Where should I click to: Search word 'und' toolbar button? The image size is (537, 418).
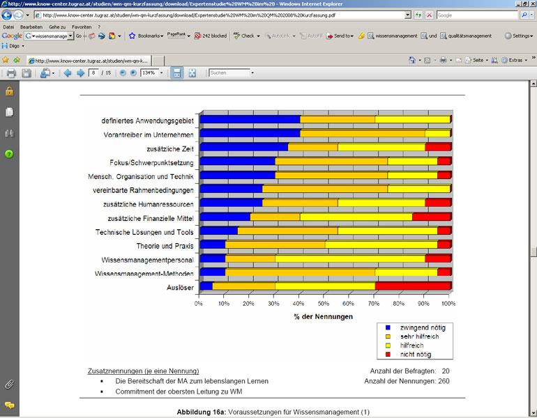(x=429, y=36)
